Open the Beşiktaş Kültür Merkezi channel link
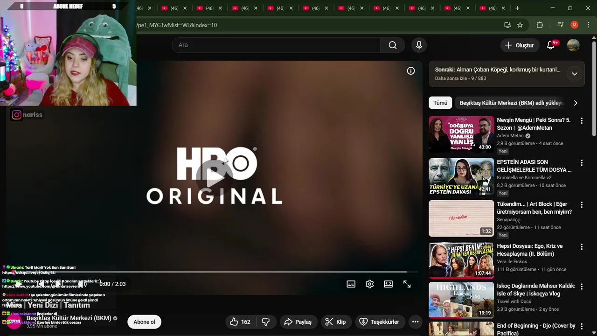The width and height of the screenshot is (597, 336). [x=69, y=318]
